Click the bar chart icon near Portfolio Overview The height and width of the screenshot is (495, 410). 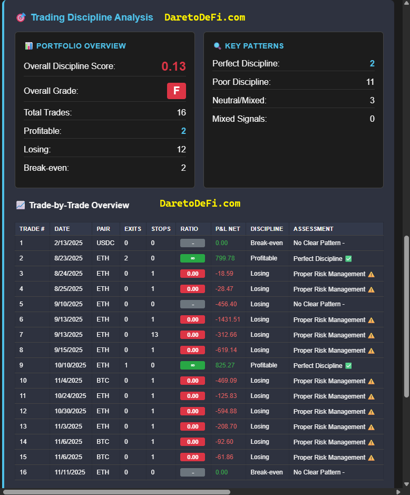coord(28,46)
